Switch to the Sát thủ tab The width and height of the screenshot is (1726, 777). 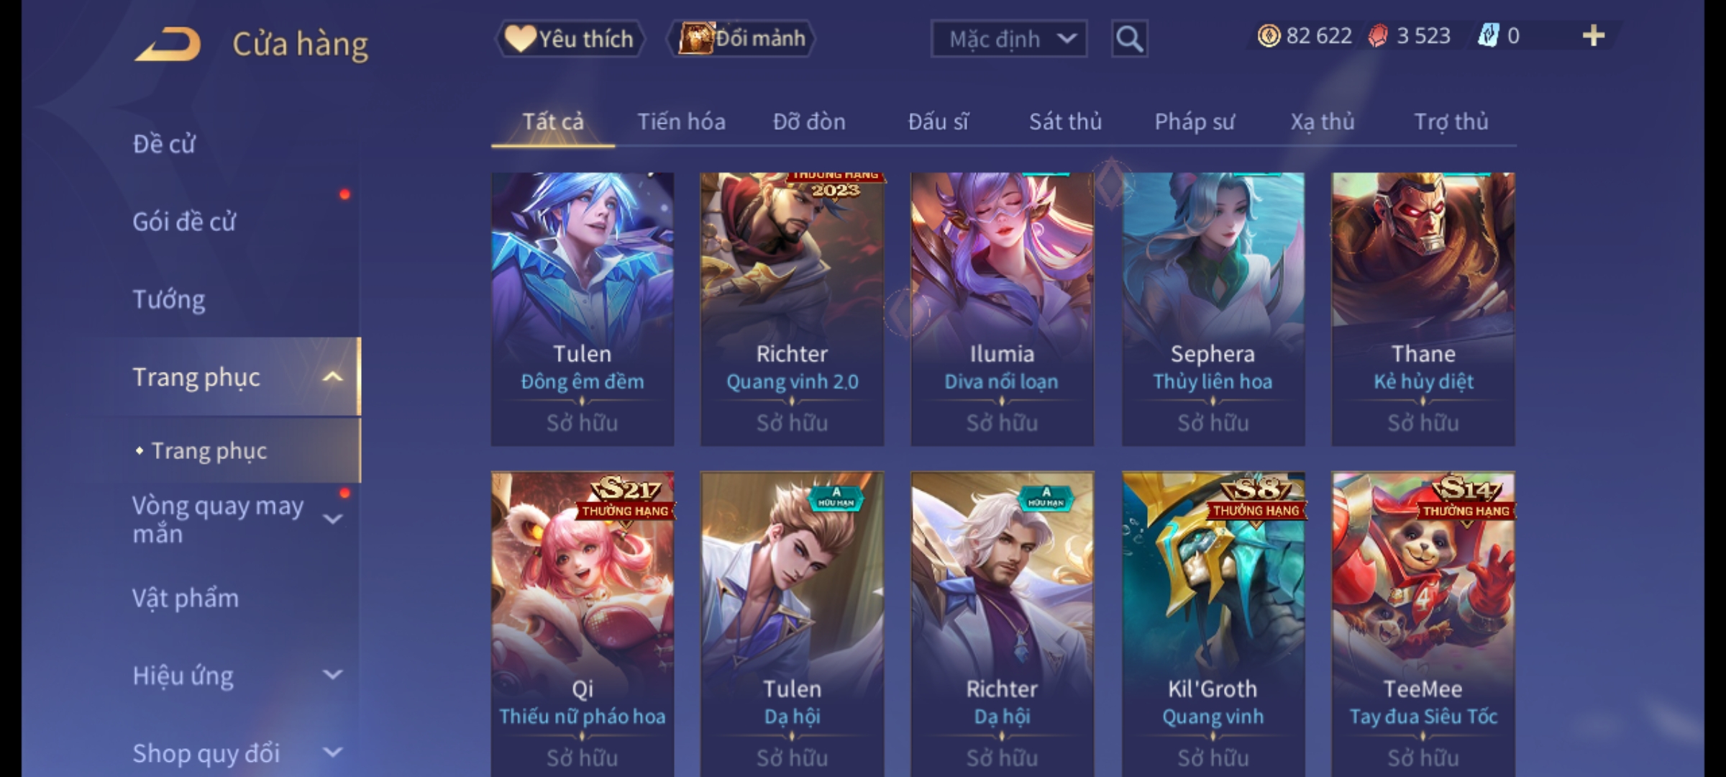click(1065, 122)
